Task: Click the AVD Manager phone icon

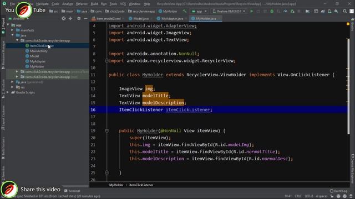Action: 329,11
